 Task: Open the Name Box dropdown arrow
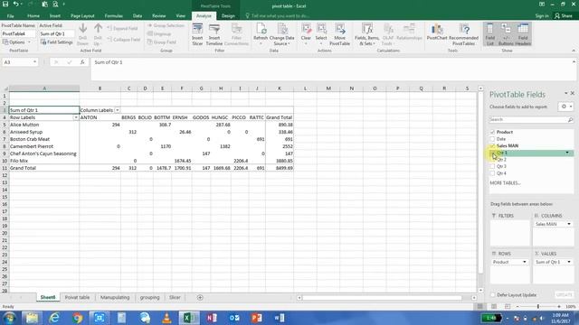pos(34,62)
